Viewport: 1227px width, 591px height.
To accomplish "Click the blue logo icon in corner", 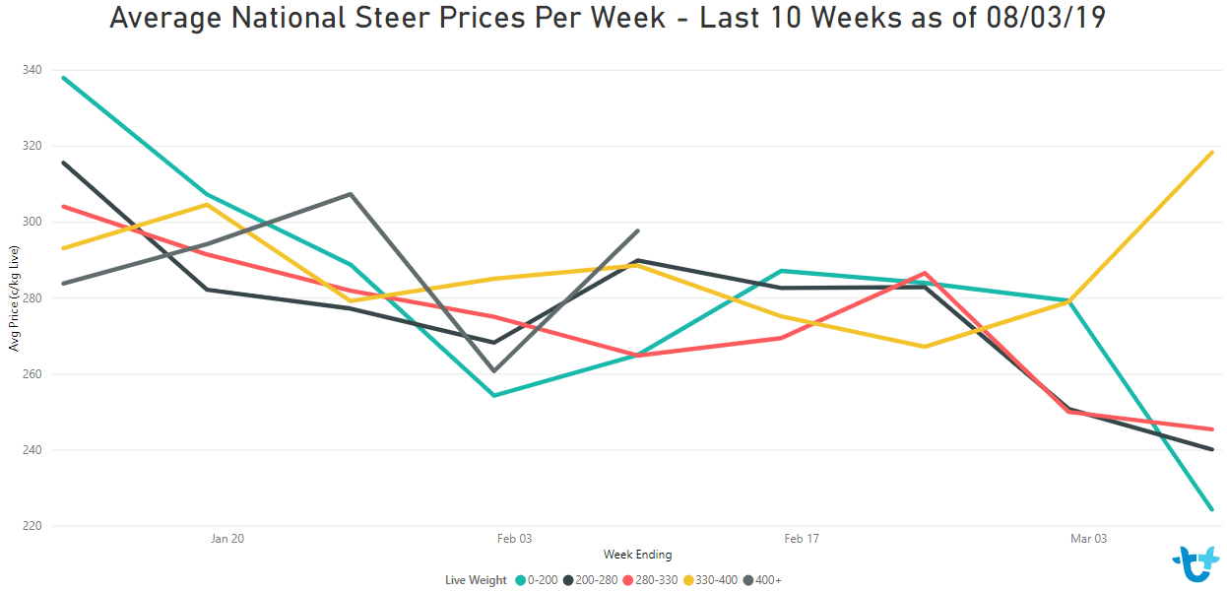I will [x=1195, y=565].
